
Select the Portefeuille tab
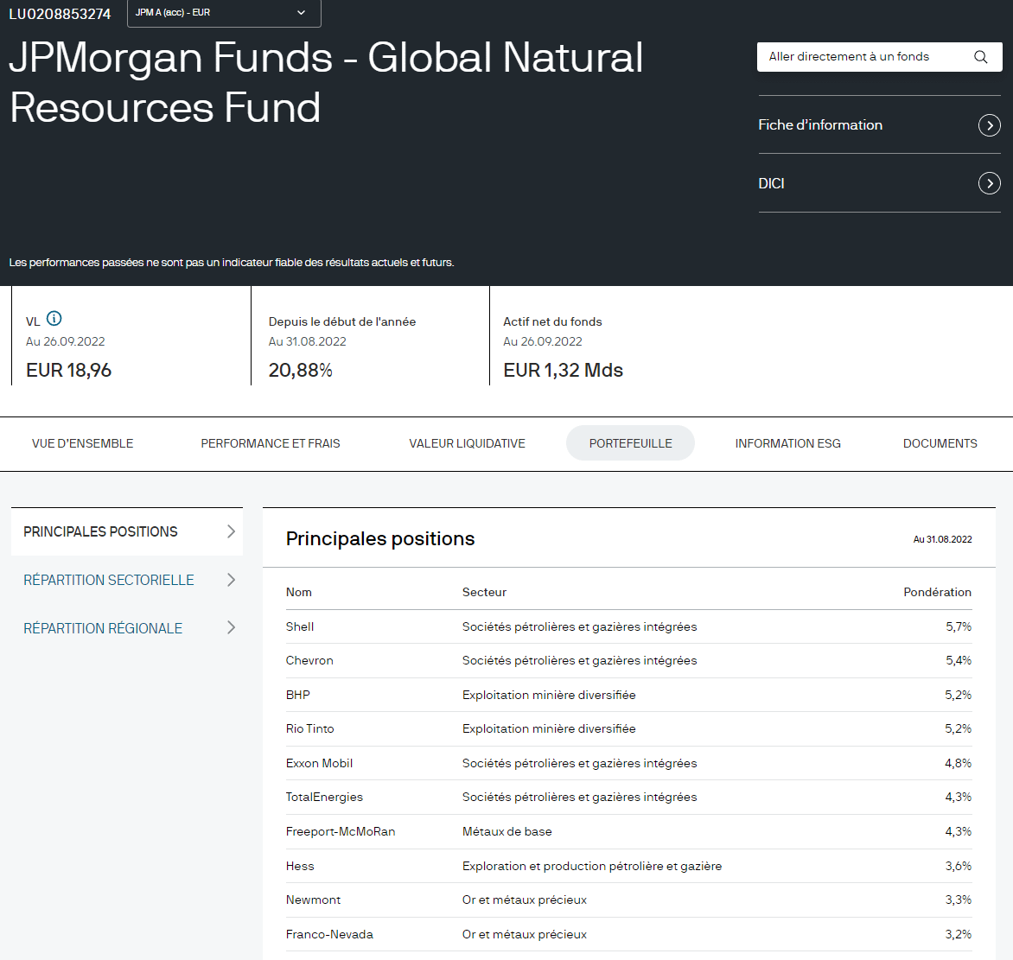pos(630,443)
